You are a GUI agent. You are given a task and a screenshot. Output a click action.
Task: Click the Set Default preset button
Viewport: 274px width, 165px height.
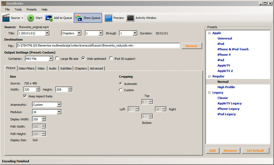[256, 151]
